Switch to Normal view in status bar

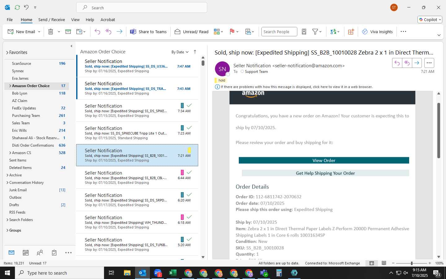click(372, 263)
